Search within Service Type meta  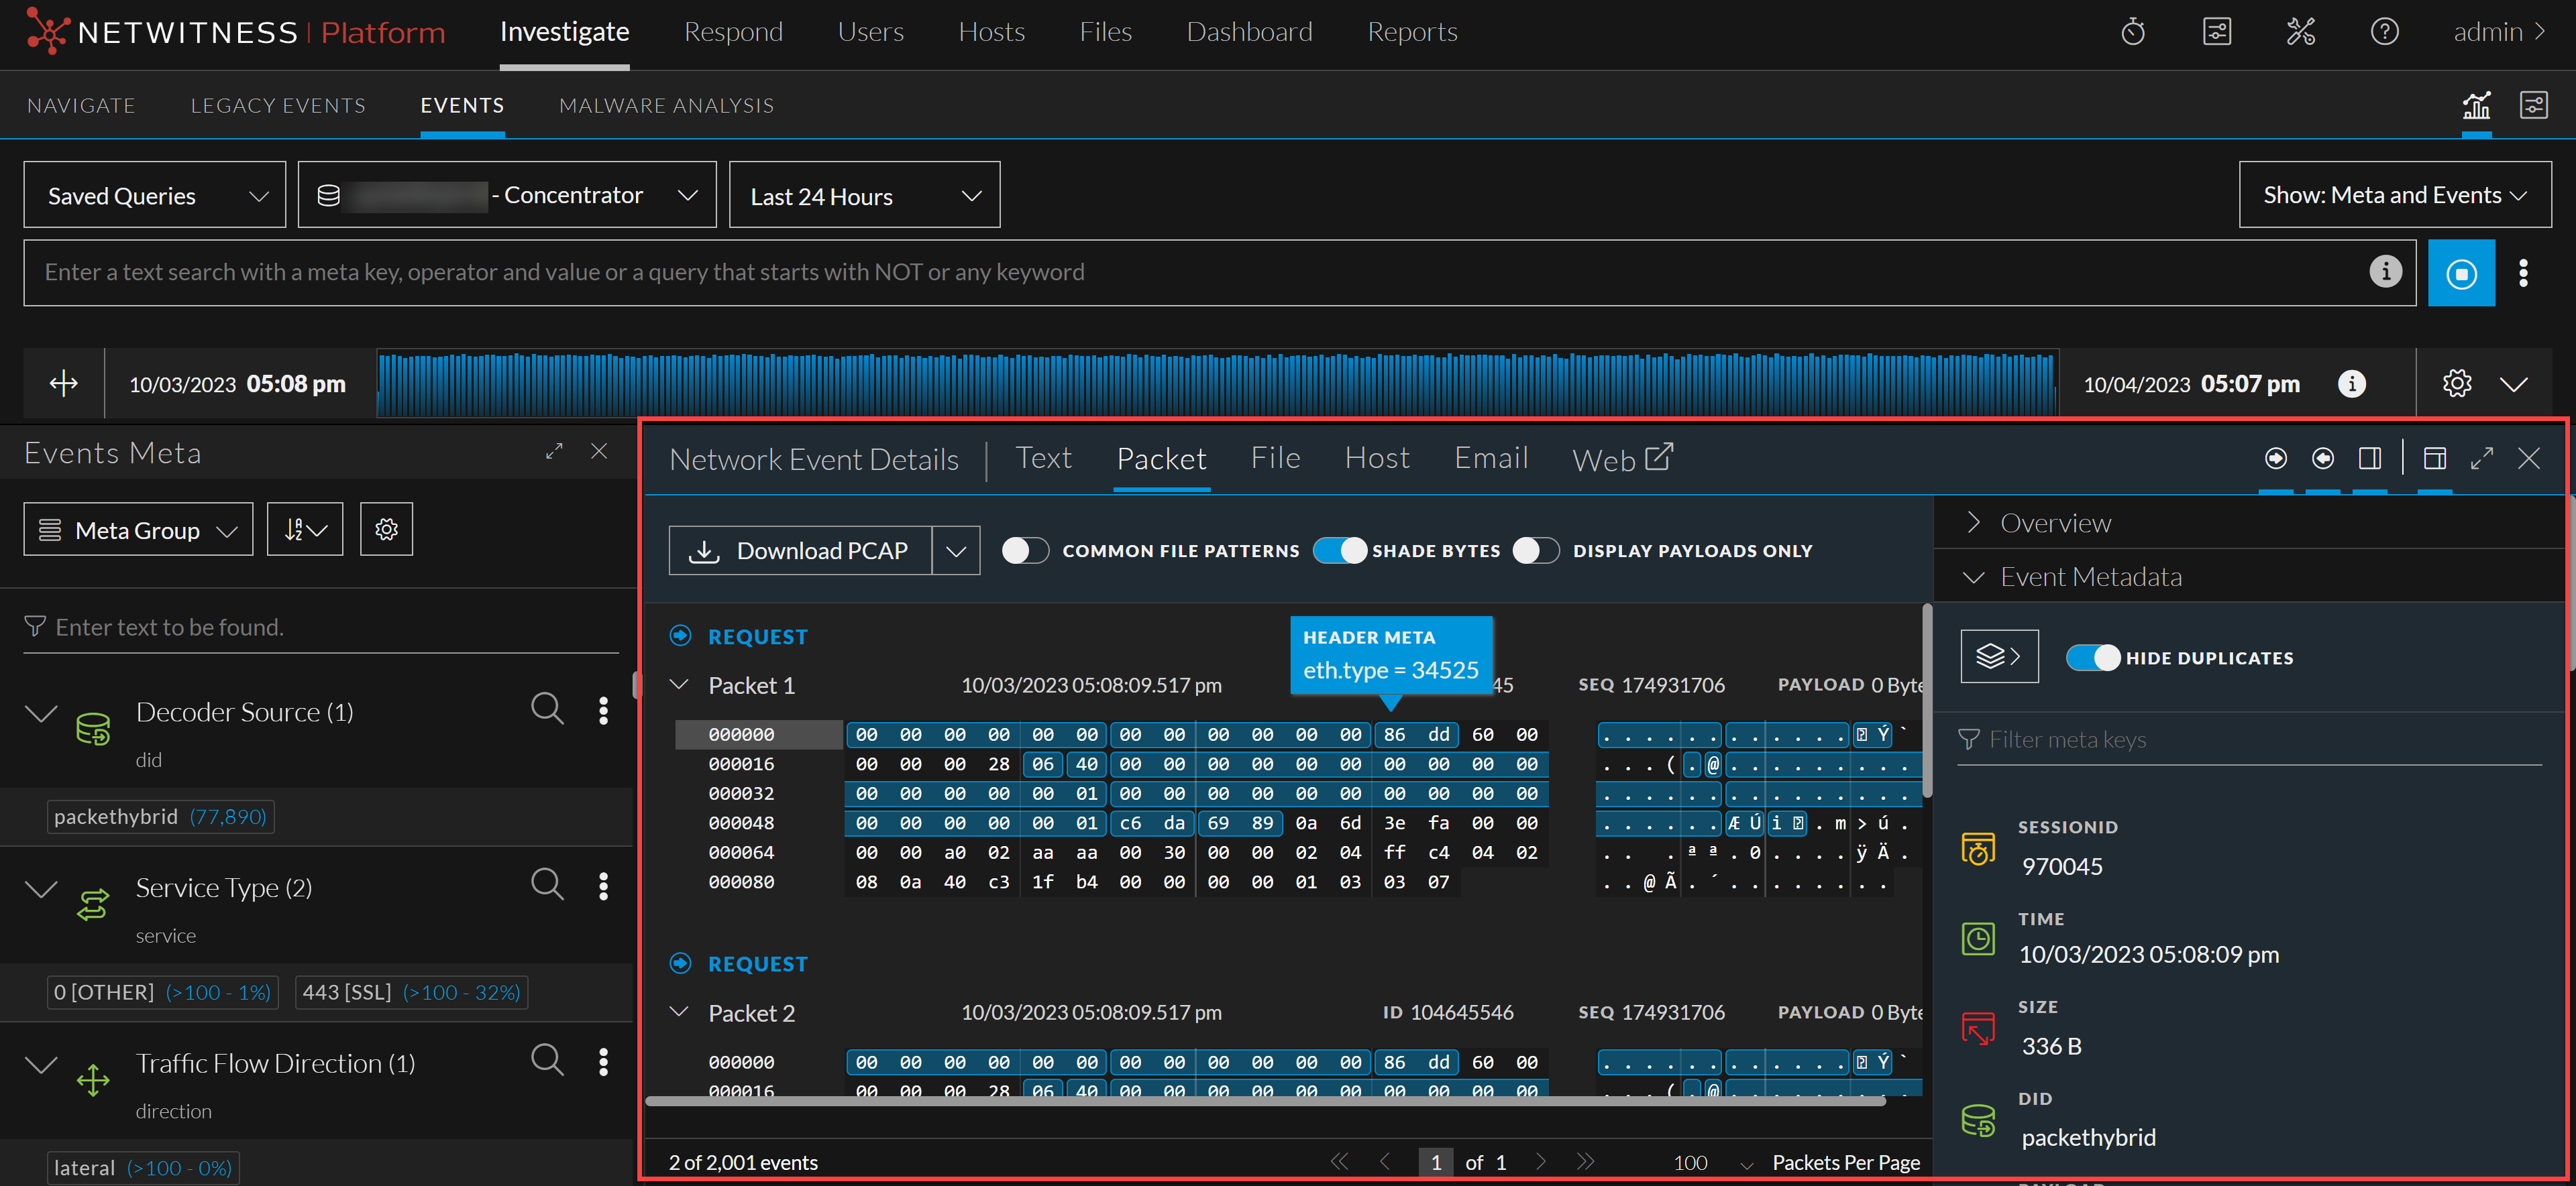(x=547, y=884)
